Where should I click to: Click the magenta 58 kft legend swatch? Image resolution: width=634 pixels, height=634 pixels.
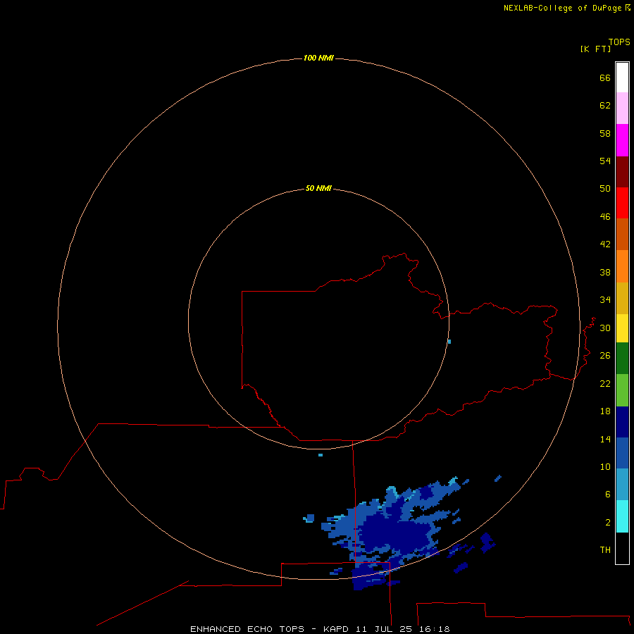coord(622,139)
